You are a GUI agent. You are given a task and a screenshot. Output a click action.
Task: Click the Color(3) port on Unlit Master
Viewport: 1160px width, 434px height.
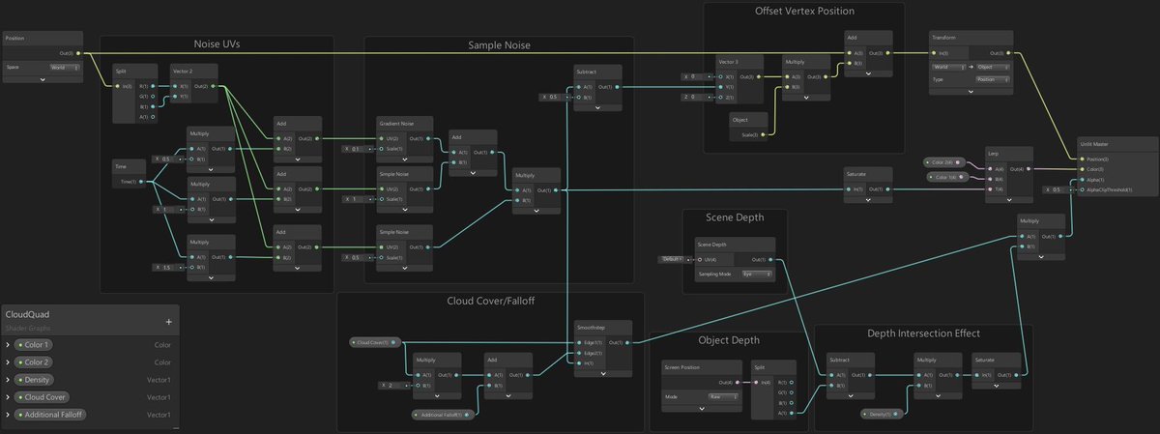[x=1083, y=169]
